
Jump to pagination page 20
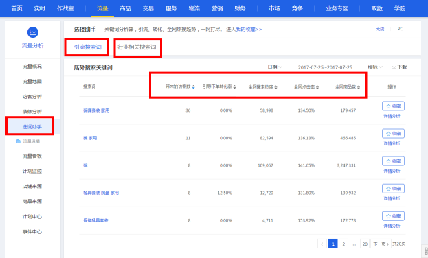pos(365,244)
